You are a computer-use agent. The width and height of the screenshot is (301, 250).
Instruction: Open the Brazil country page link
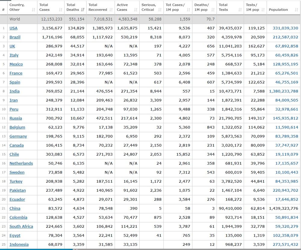[15, 37]
